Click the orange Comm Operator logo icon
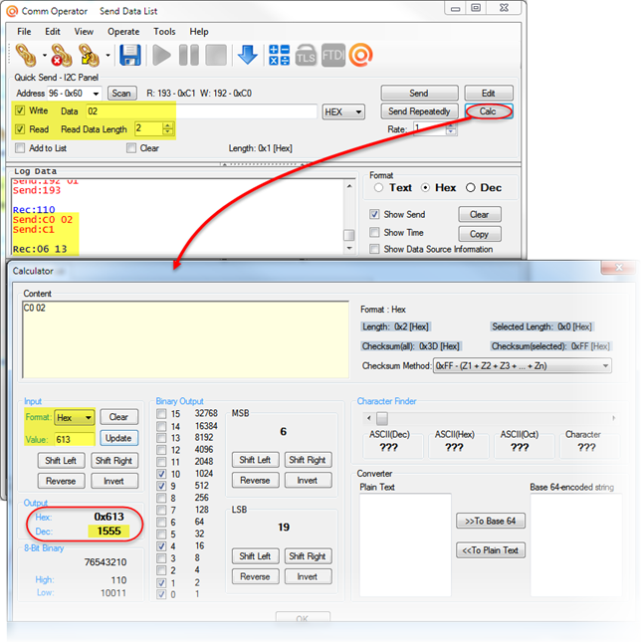This screenshot has height=643, width=643. pyautogui.click(x=361, y=55)
